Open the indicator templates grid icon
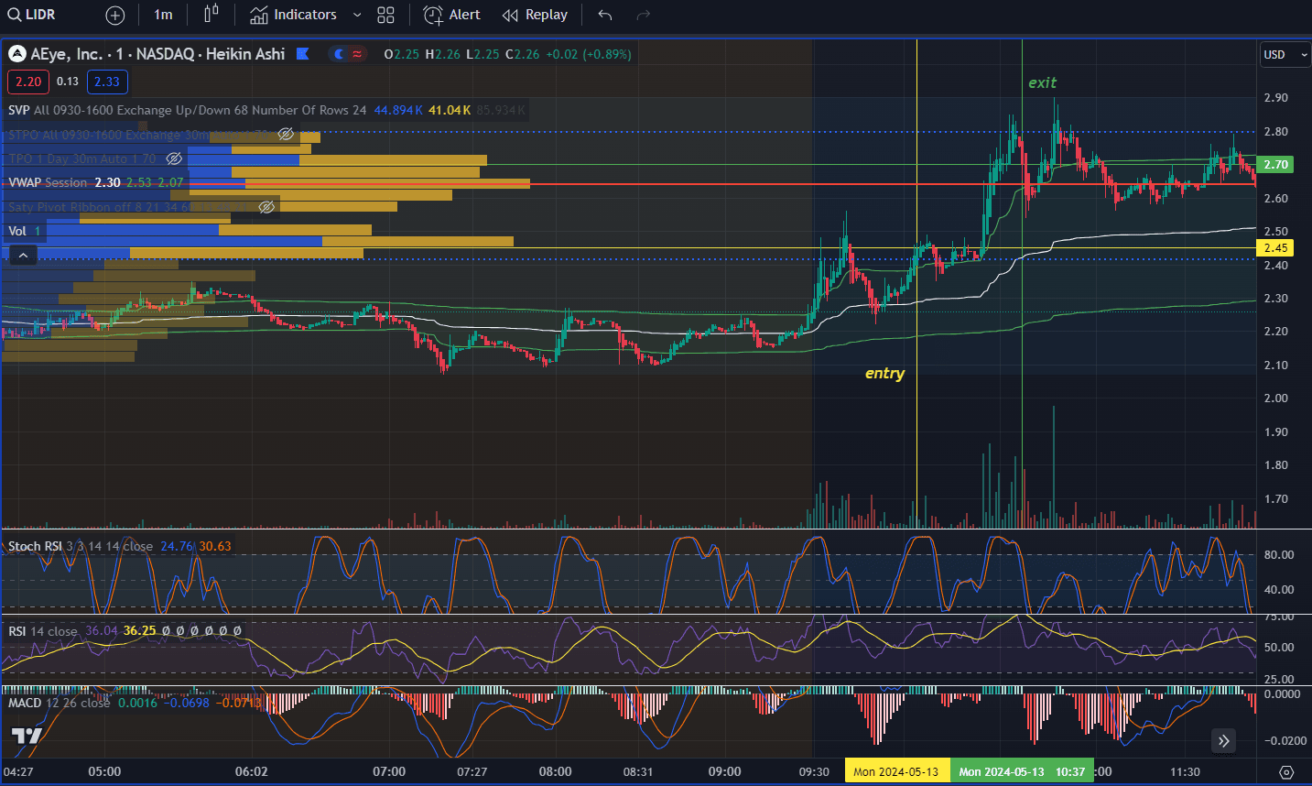The width and height of the screenshot is (1312, 786). pyautogui.click(x=385, y=15)
